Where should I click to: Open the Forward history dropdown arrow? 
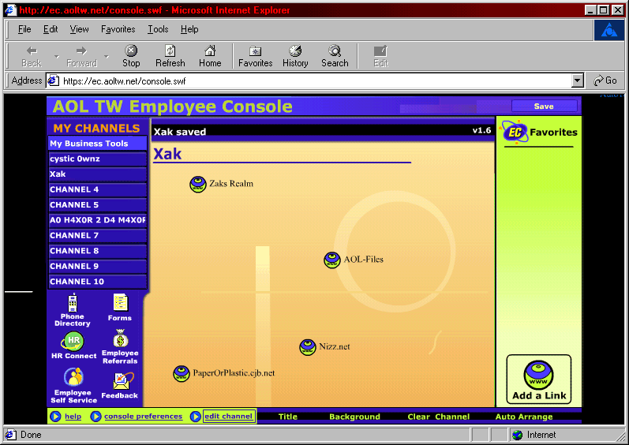pos(107,57)
